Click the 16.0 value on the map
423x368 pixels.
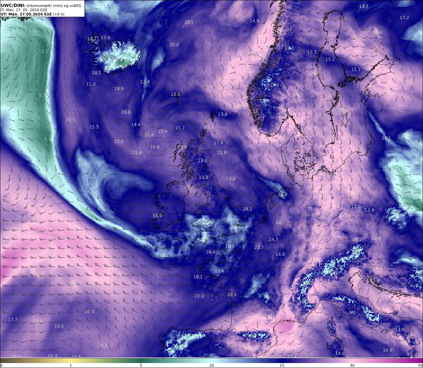click(310, 215)
